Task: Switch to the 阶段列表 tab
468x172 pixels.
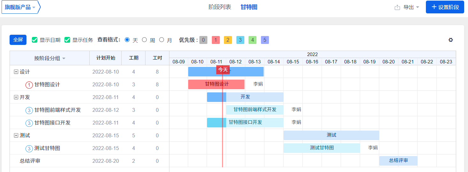Action: 220,7
